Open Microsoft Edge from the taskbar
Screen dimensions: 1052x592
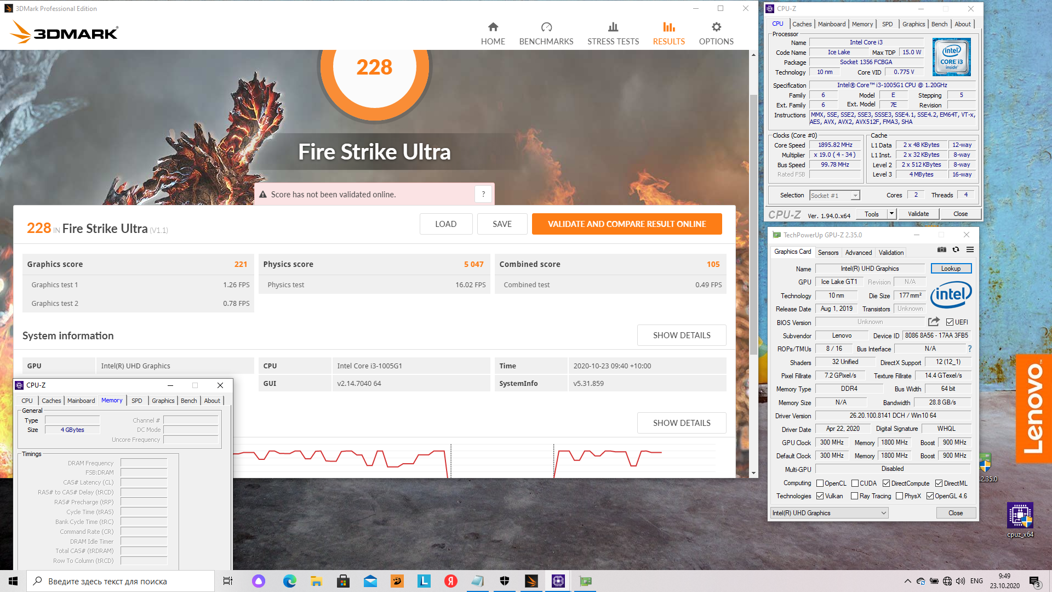click(289, 581)
